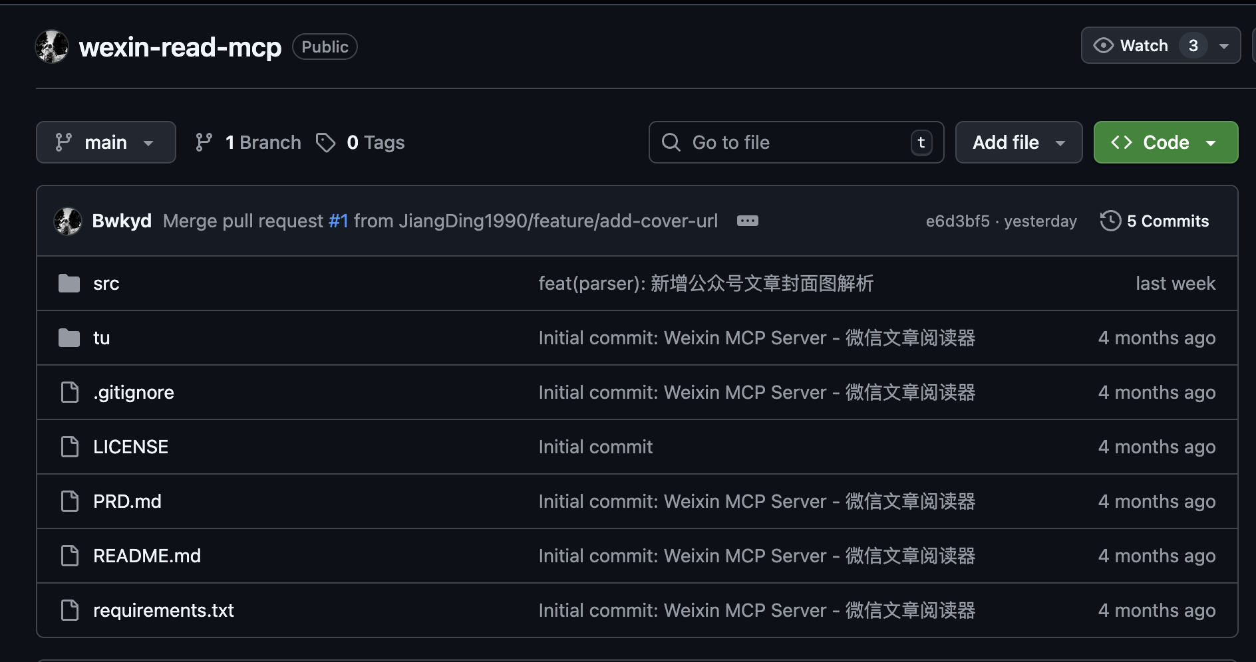
Task: Open the tu folder
Action: point(102,338)
